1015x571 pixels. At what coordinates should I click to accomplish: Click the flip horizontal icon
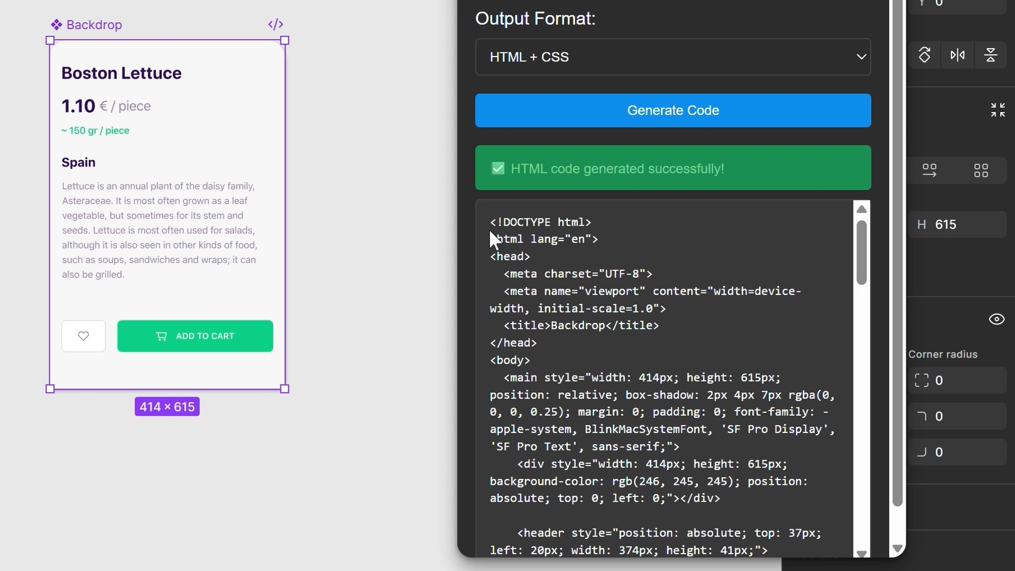tap(957, 55)
